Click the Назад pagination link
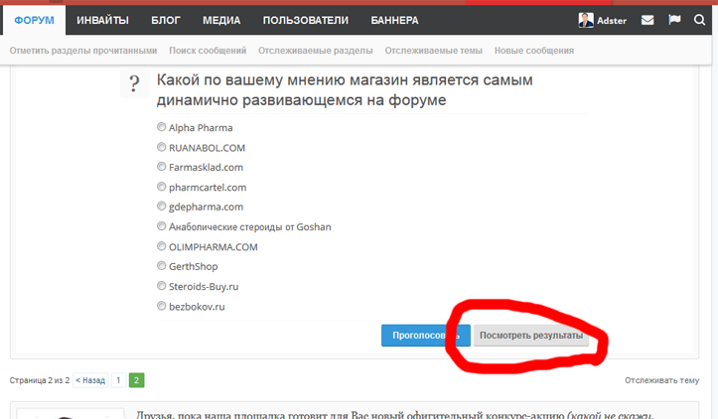The width and height of the screenshot is (718, 419). (x=90, y=380)
